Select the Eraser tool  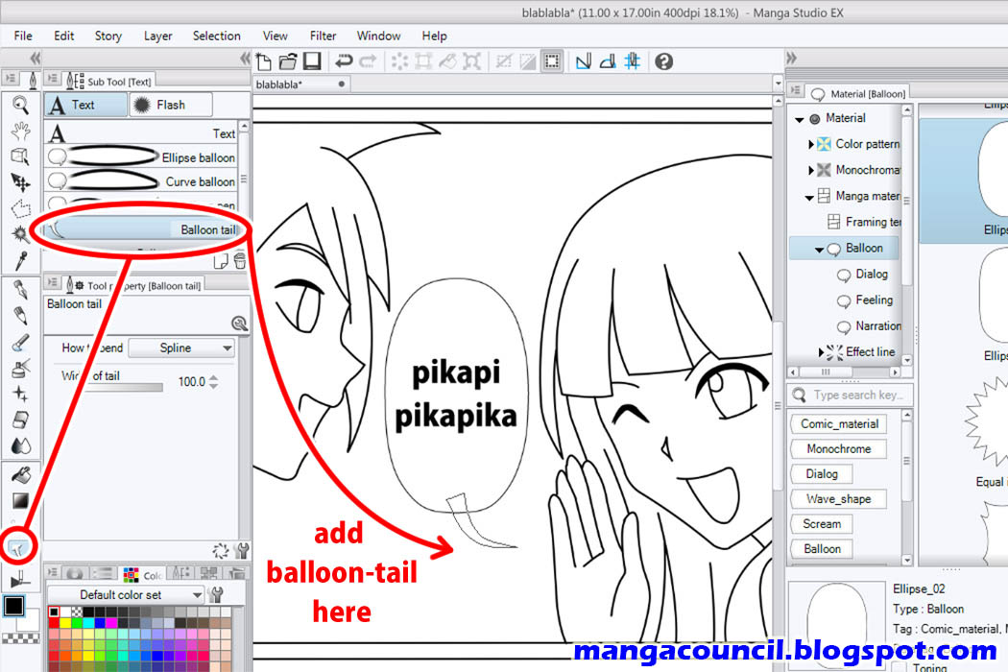pos(20,420)
